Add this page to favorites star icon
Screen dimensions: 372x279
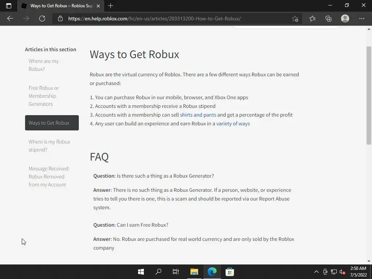(x=295, y=19)
